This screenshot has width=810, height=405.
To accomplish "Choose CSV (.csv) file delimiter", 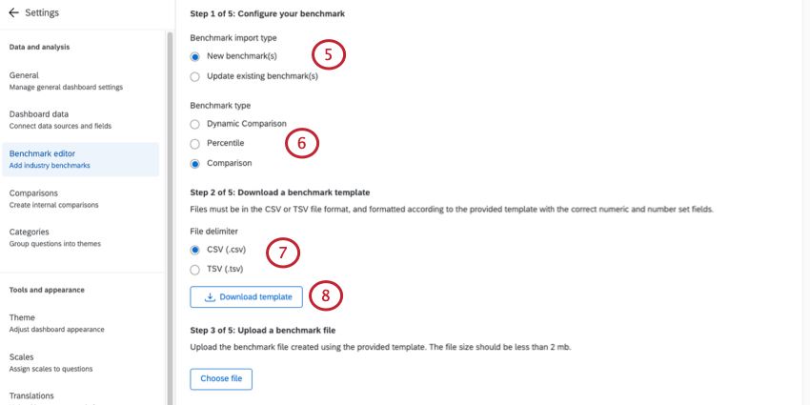I will point(195,250).
